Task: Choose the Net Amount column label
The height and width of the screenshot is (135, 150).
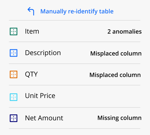Action: coord(44,118)
